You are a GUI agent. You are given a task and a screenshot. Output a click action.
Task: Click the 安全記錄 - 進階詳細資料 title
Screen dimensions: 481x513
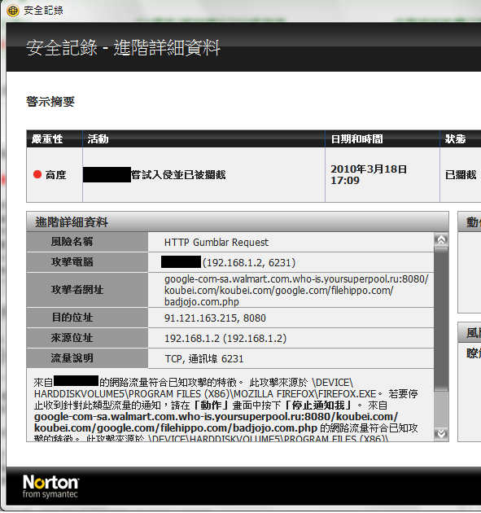[123, 48]
